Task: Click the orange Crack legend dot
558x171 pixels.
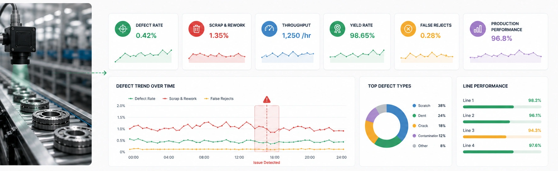Action: coord(414,126)
